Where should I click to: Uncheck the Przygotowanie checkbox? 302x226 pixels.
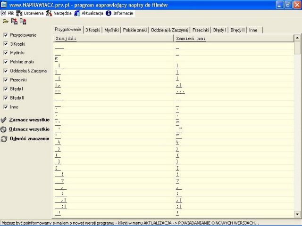pyautogui.click(x=5, y=35)
